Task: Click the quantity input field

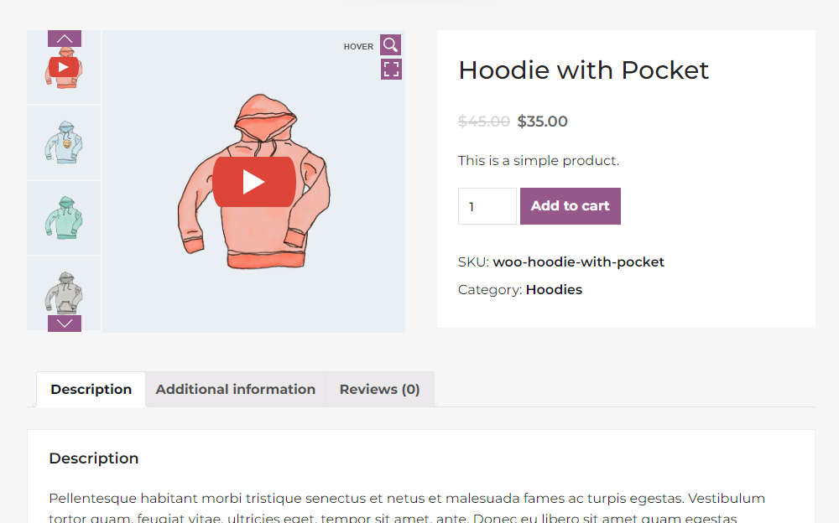Action: point(487,206)
